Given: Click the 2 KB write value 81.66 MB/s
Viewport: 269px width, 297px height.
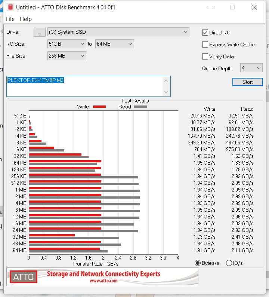Looking at the screenshot, I should point(203,129).
